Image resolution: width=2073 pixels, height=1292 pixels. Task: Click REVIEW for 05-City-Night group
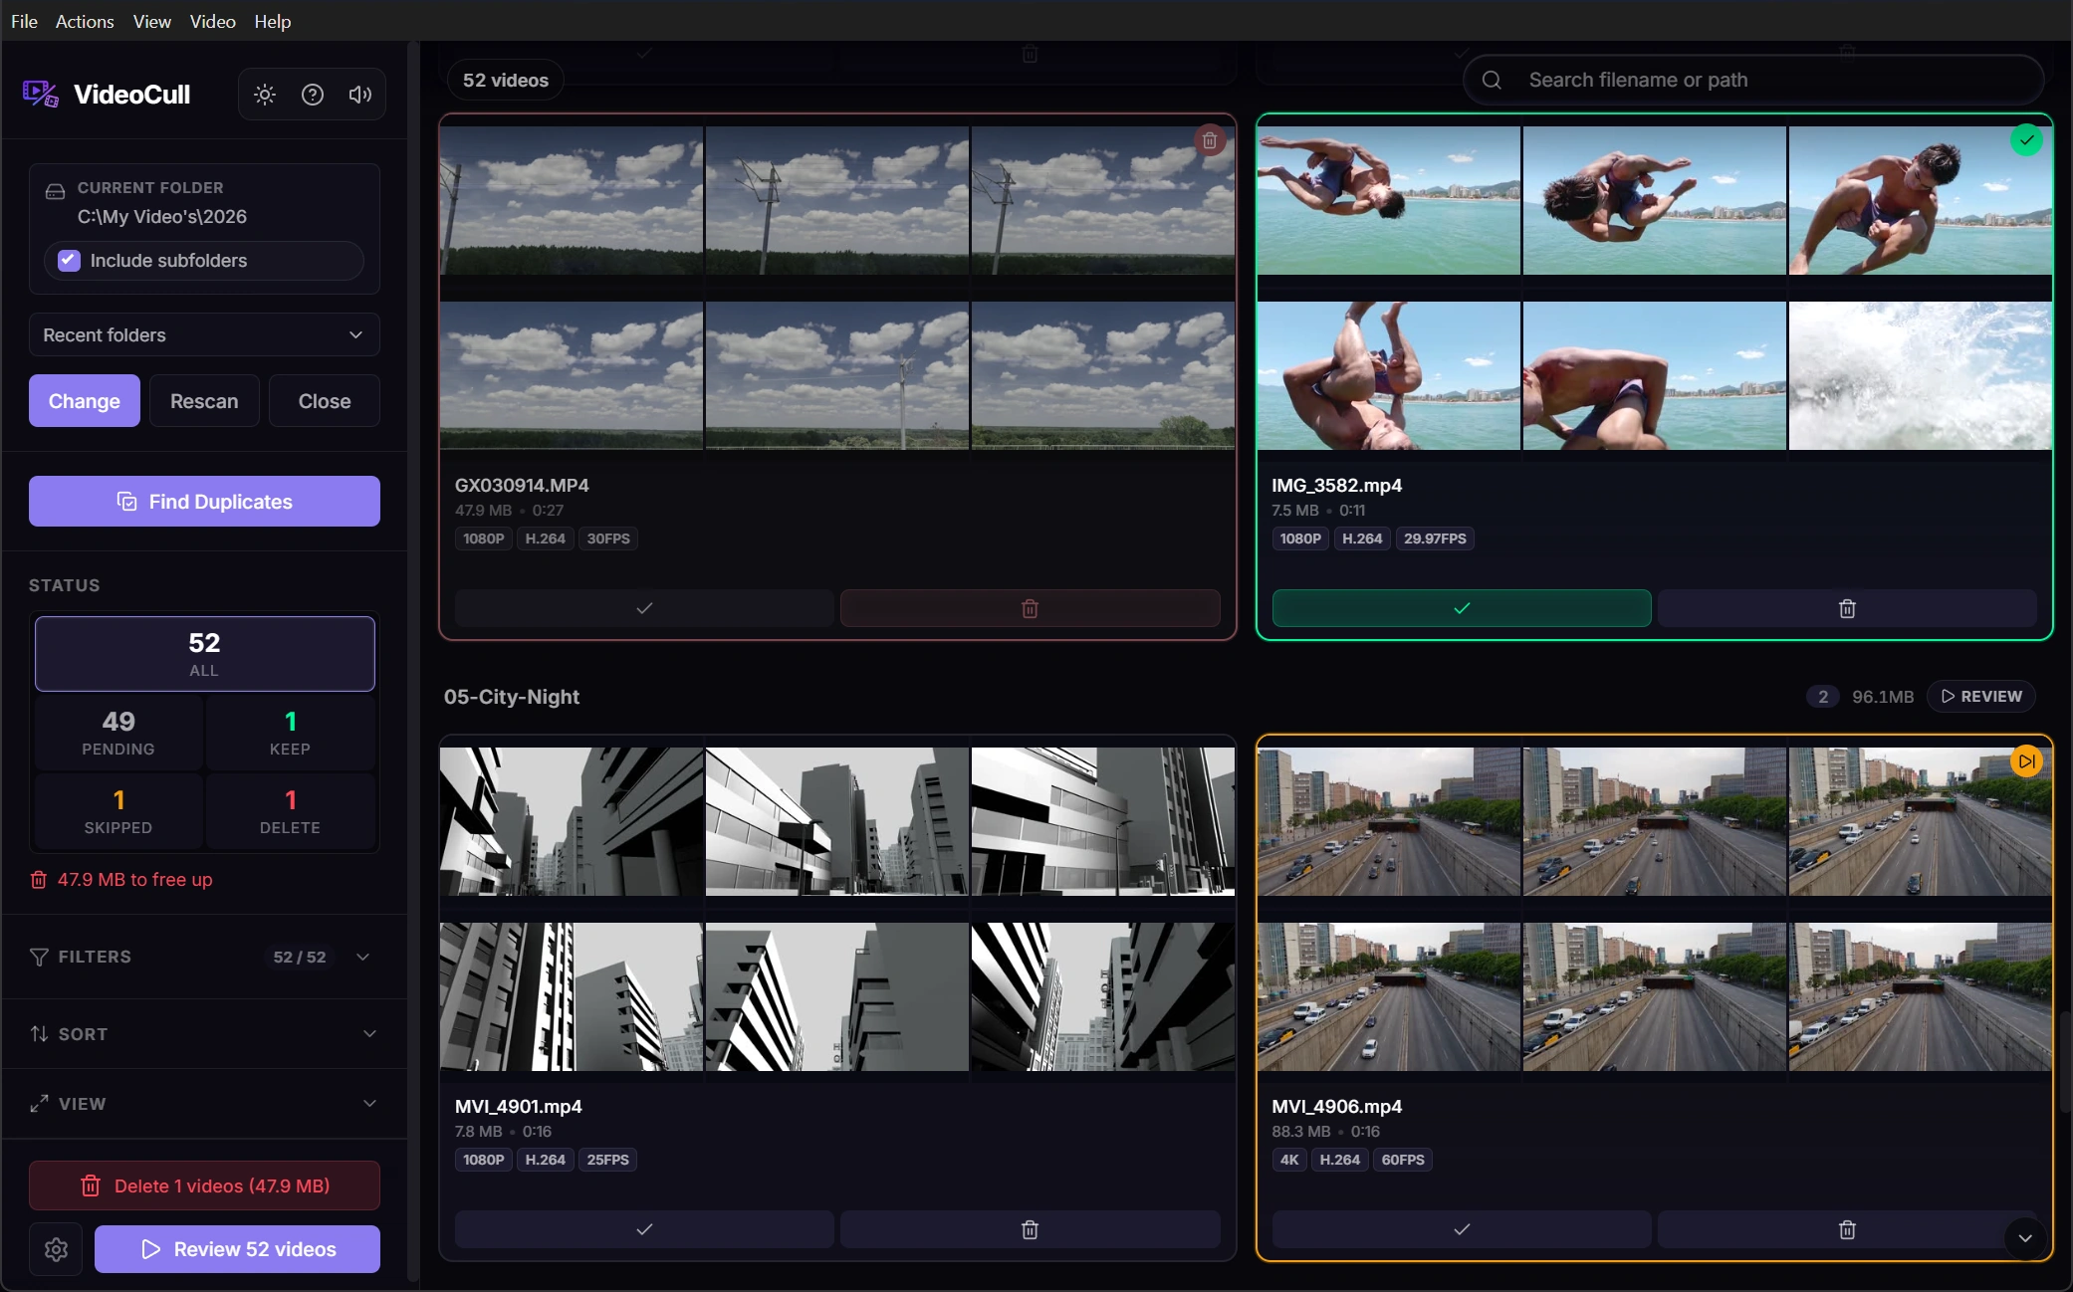pos(1981,697)
